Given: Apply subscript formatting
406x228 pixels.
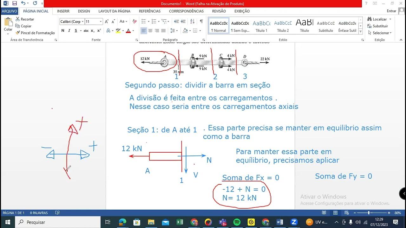Looking at the screenshot, I should pos(93,30).
